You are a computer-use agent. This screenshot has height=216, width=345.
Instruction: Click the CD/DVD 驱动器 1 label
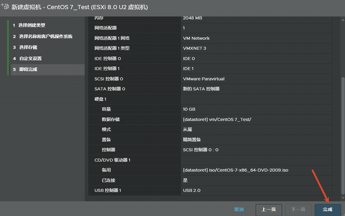(x=112, y=160)
